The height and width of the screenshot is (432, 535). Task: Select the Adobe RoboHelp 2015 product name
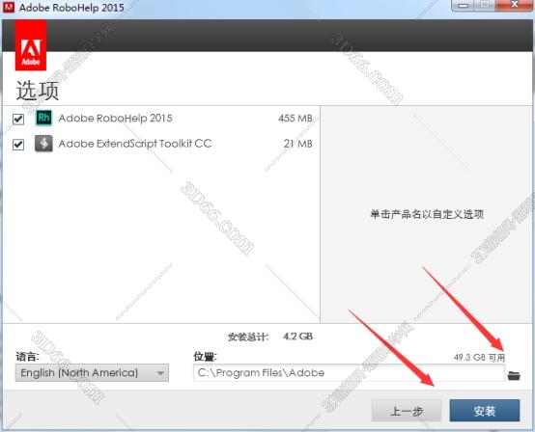[x=115, y=119]
